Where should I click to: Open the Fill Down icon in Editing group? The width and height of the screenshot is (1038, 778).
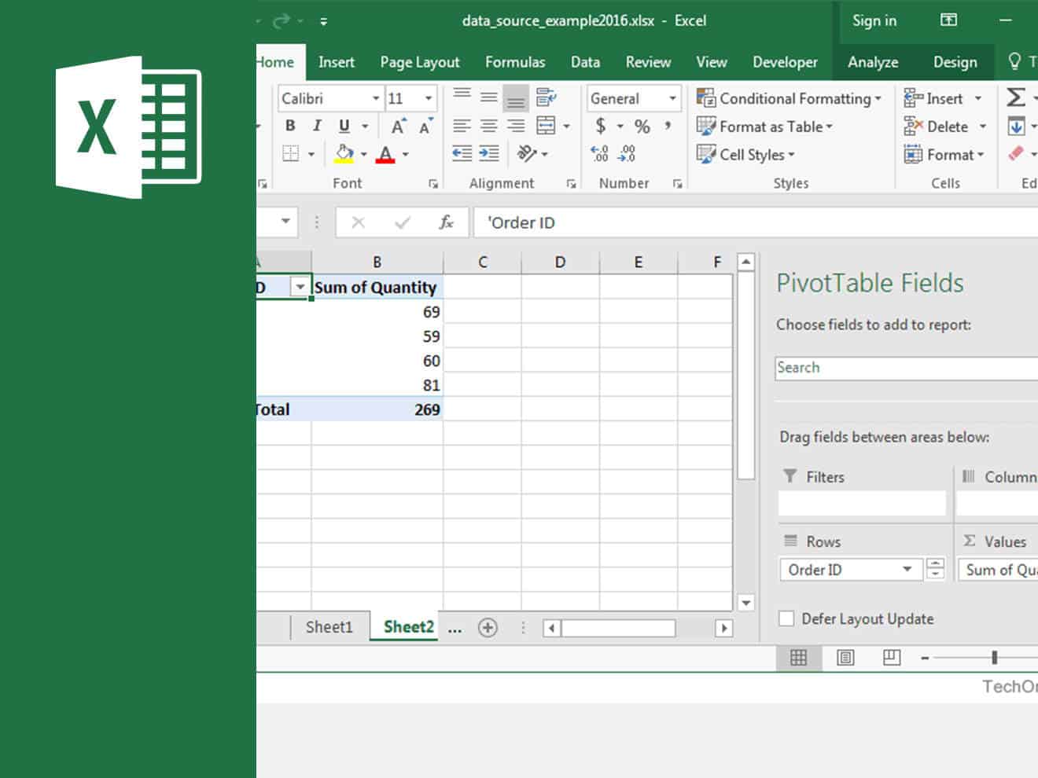1014,126
